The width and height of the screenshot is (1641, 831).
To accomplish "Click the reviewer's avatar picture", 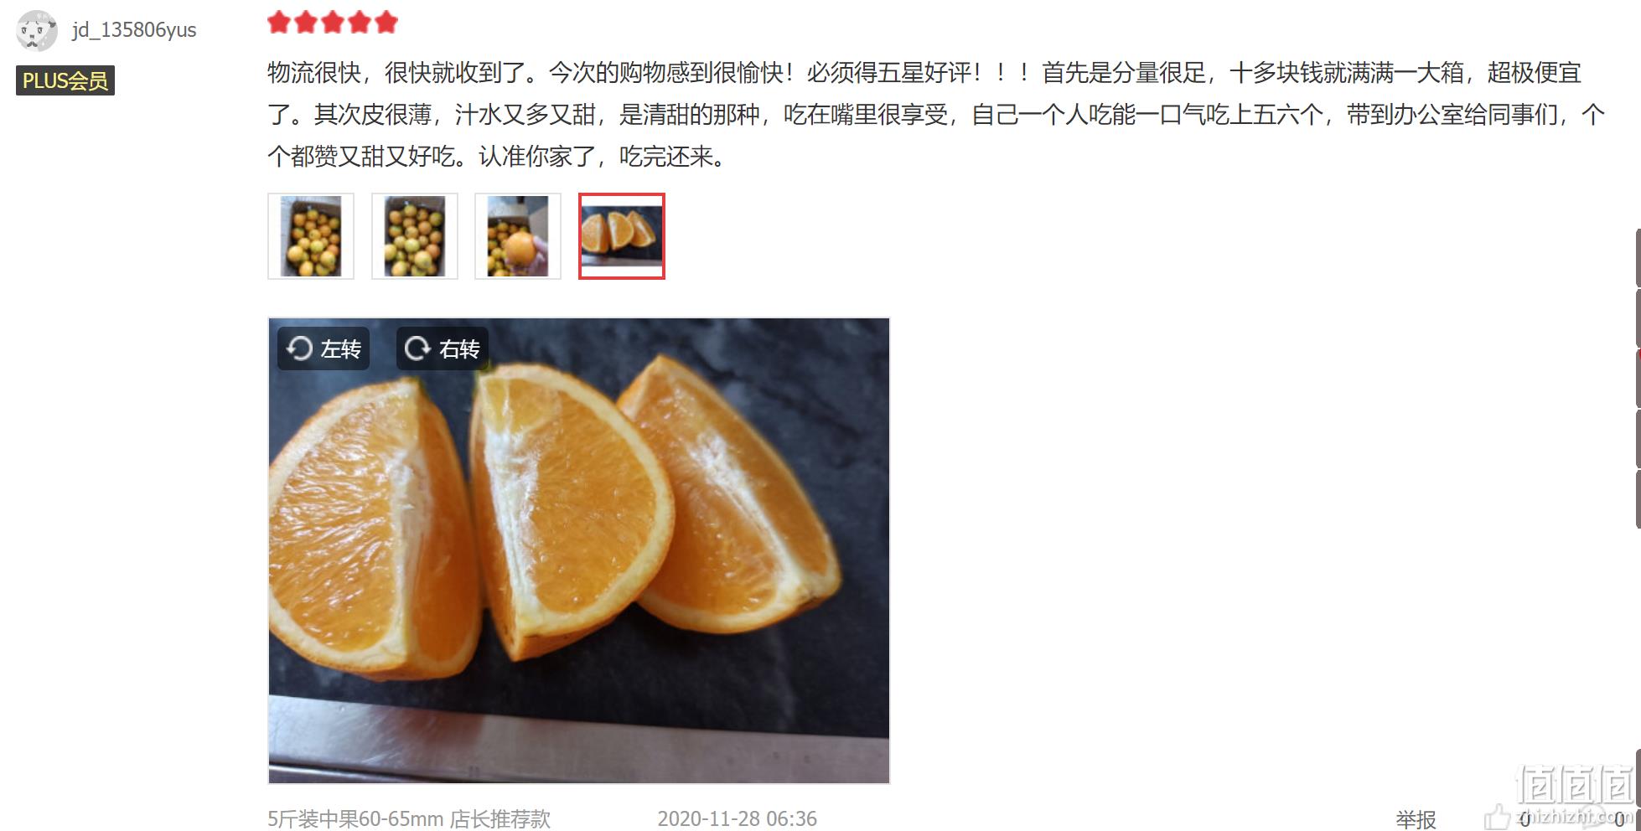I will (x=37, y=31).
